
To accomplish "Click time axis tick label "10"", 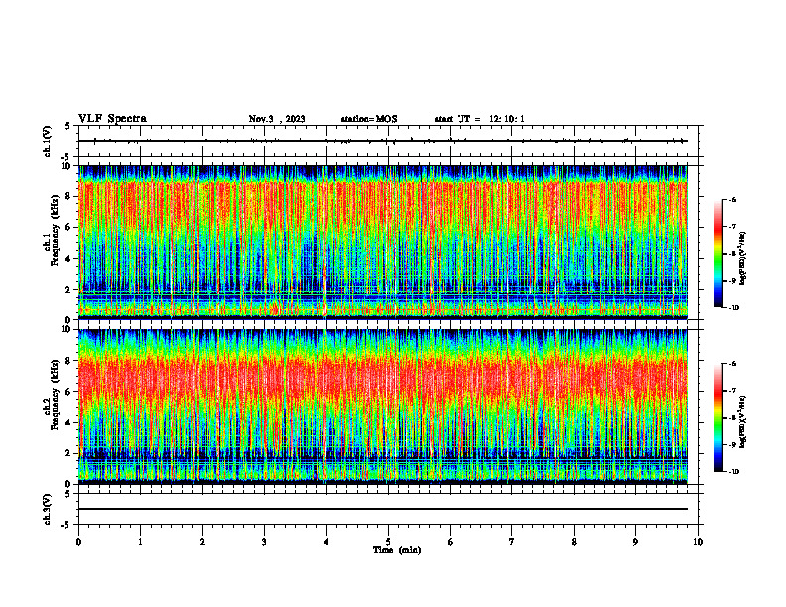I will [698, 542].
